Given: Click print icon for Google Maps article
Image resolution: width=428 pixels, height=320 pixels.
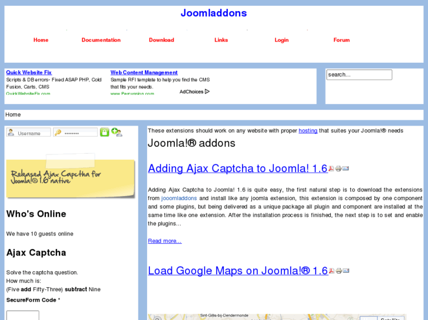Looking at the screenshot, I should [x=339, y=271].
